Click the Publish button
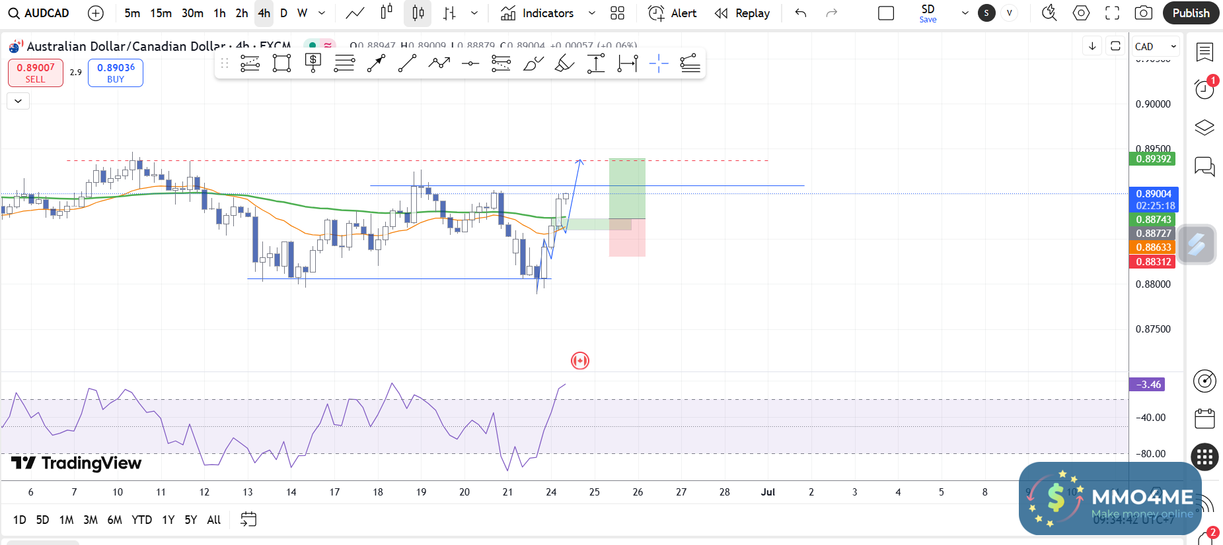The width and height of the screenshot is (1223, 545). (1191, 13)
